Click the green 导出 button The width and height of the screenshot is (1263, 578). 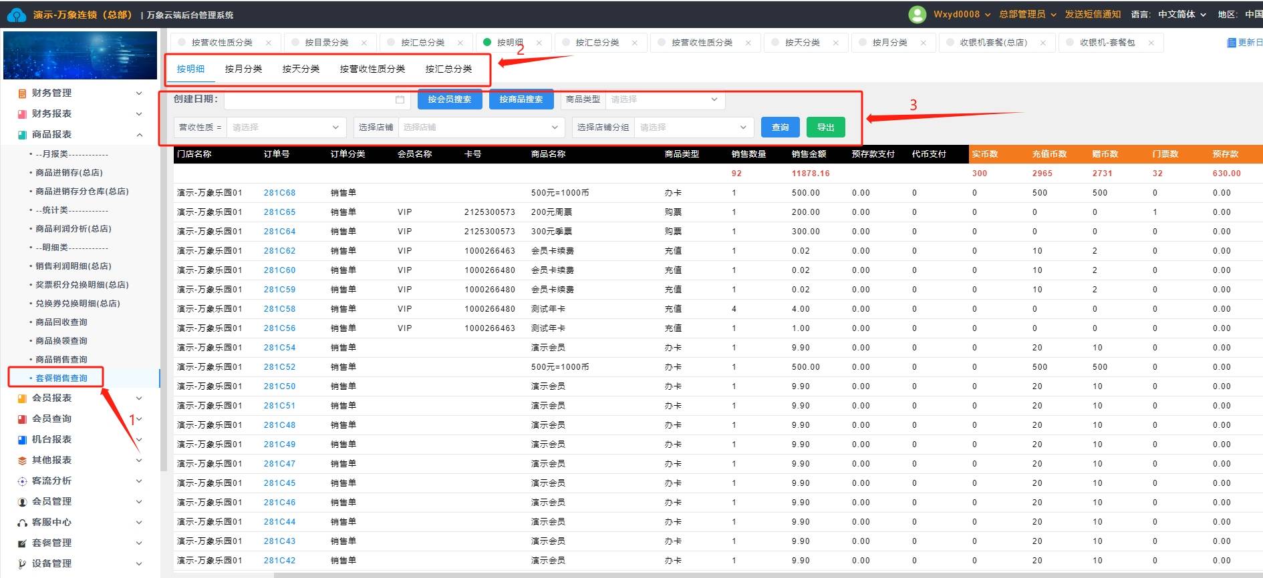click(x=826, y=127)
